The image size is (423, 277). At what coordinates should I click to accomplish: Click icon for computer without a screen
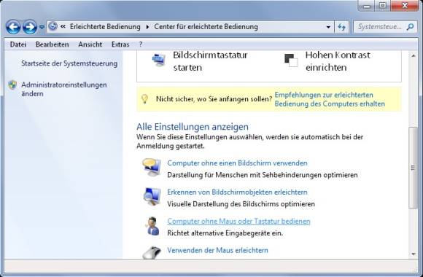[152, 167]
